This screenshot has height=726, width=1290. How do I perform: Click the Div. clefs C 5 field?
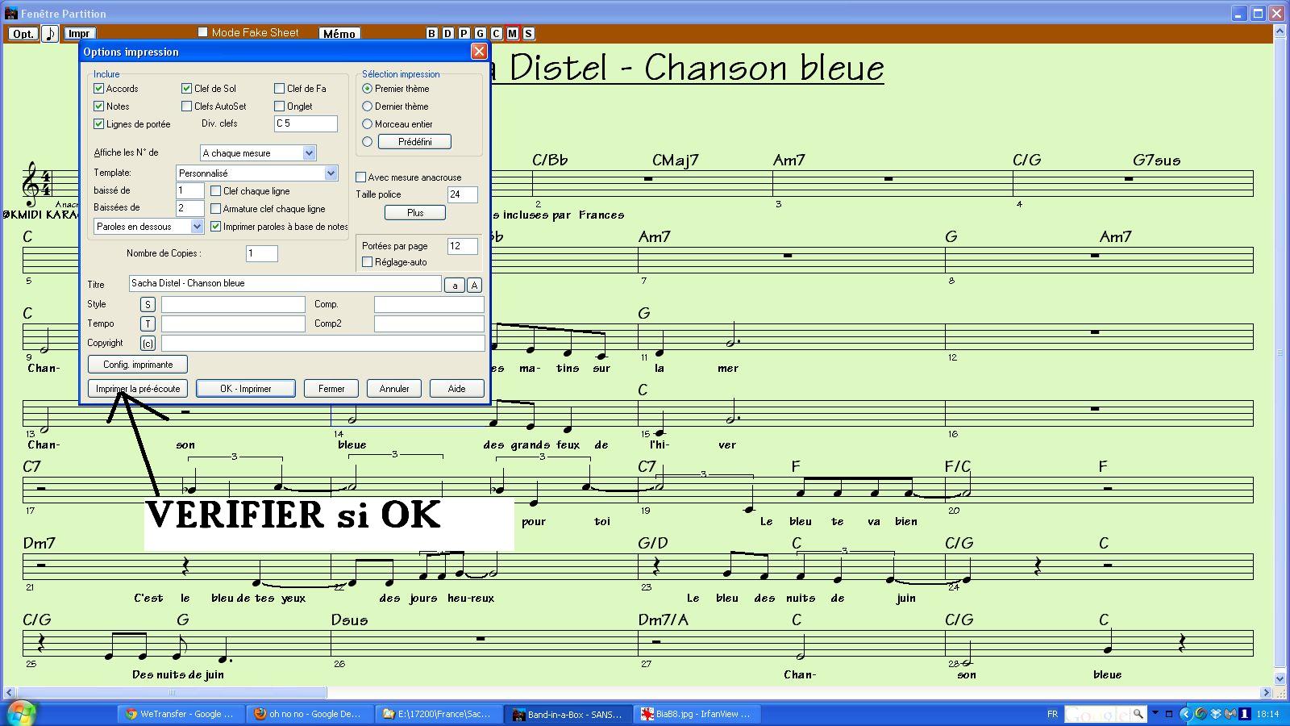pos(306,123)
